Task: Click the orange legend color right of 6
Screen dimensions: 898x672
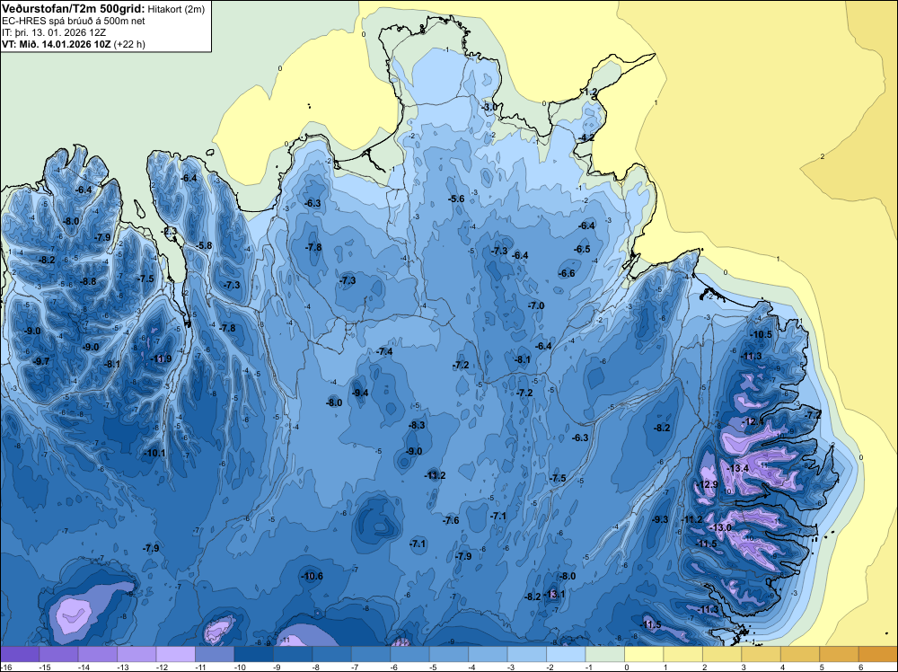Action: point(878,654)
